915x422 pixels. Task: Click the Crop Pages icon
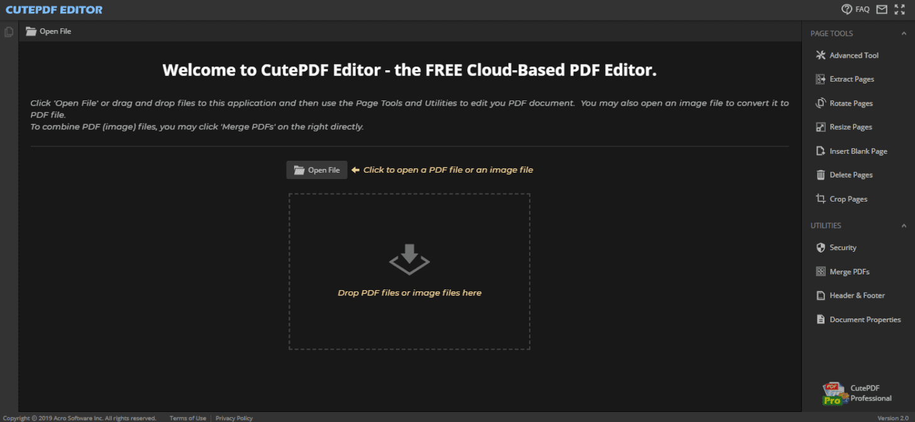(820, 198)
